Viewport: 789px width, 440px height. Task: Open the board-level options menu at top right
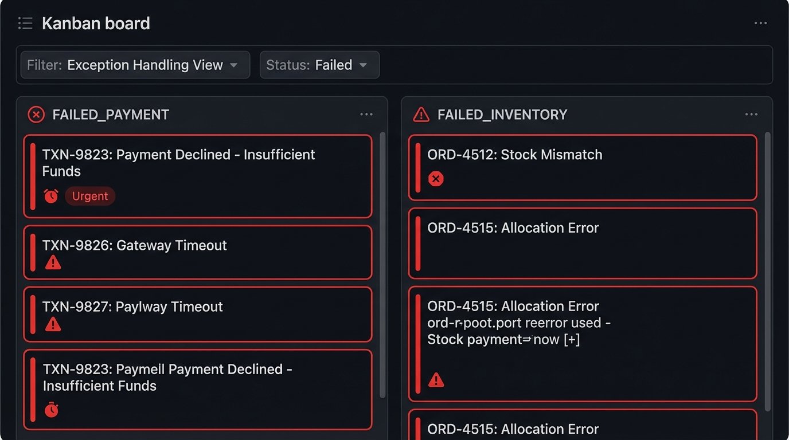[x=760, y=23]
